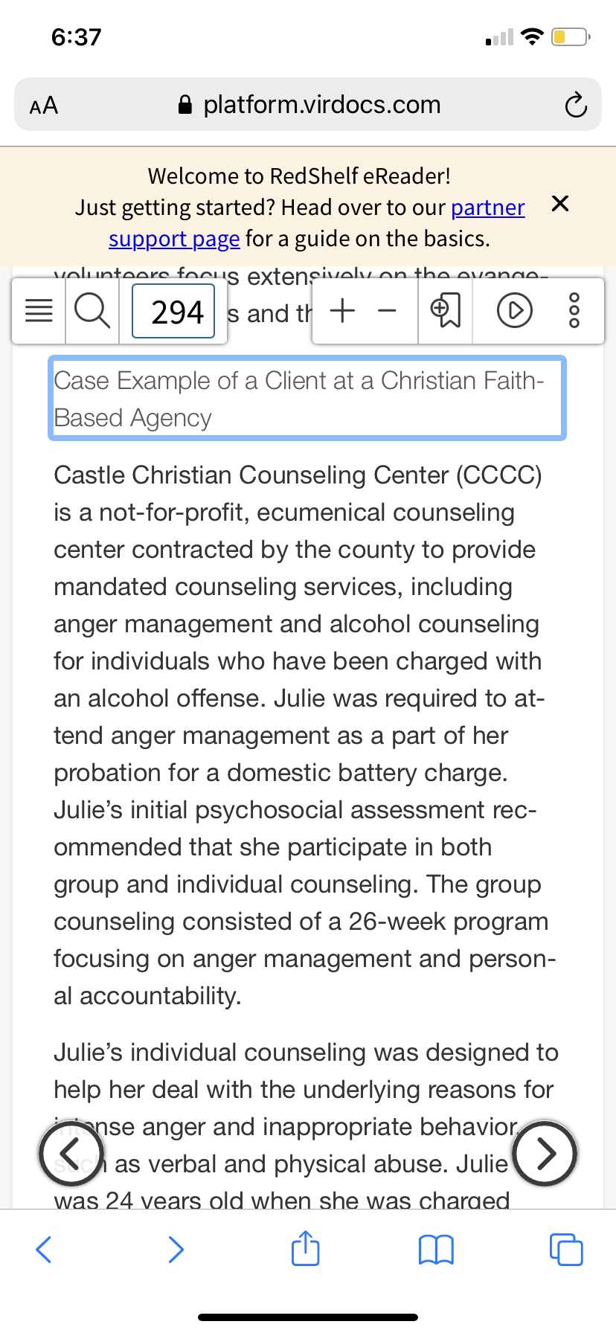616x1333 pixels.
Task: Open the AA reader text options
Action: (x=44, y=105)
